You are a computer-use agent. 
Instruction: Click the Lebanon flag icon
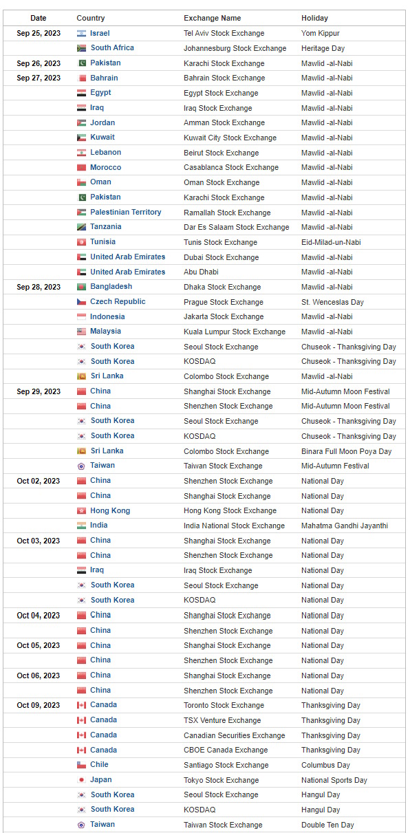coord(81,153)
